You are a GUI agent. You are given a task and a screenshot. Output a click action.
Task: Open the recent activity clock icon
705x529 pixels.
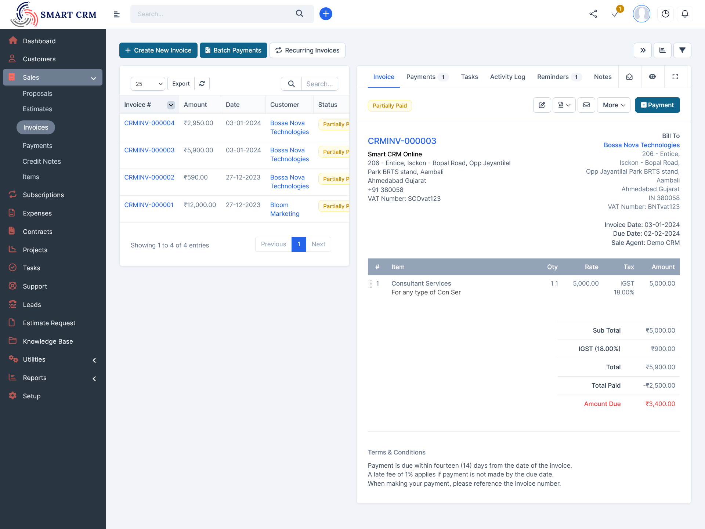[666, 14]
